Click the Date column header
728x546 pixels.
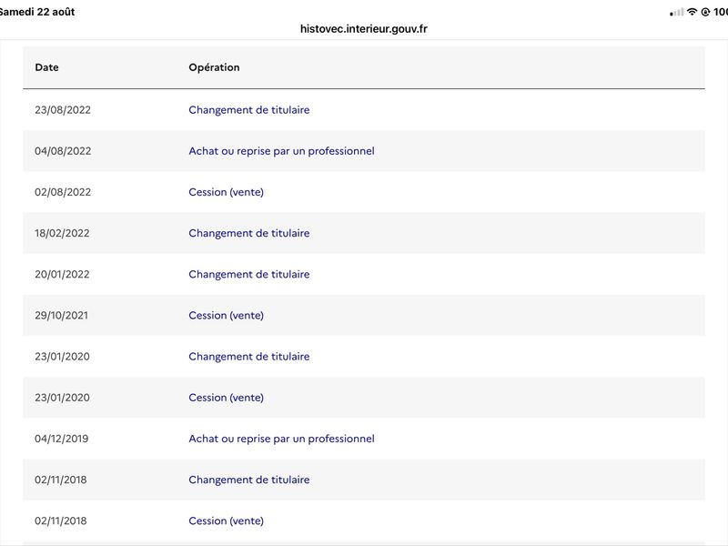(x=47, y=67)
